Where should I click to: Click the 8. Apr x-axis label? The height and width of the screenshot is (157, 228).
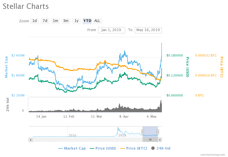point(124,117)
